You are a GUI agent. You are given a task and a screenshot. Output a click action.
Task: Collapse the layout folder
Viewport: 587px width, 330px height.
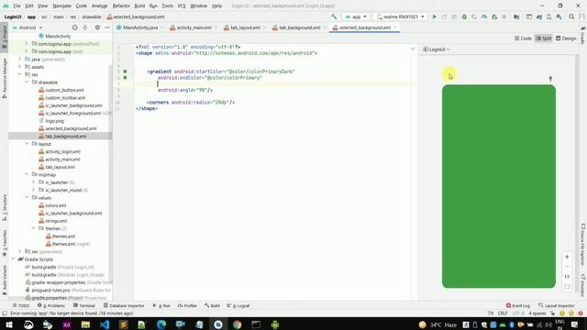(x=27, y=144)
